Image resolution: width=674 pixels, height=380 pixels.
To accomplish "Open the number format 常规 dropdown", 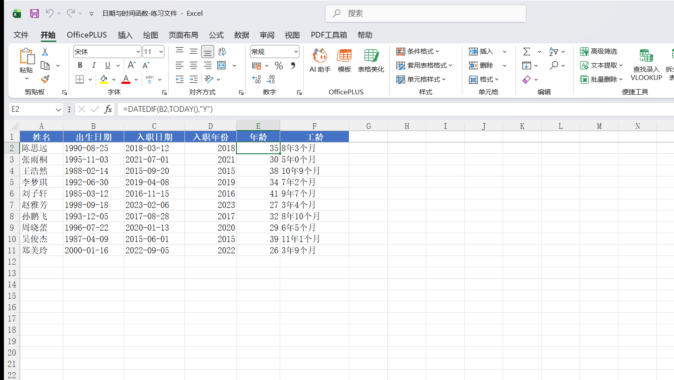I will coord(296,52).
